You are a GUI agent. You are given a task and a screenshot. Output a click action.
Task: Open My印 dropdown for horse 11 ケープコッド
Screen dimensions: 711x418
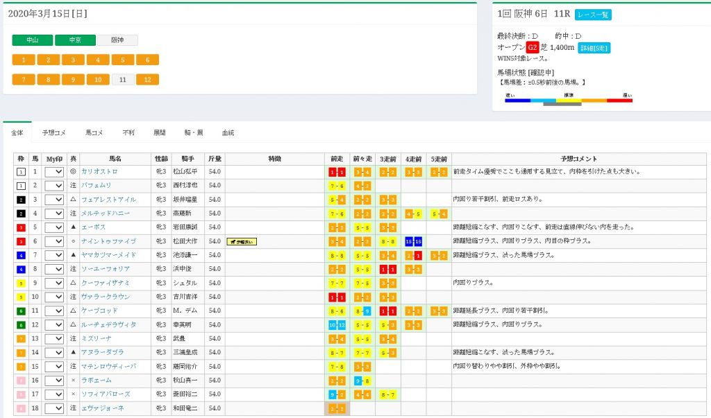54,311
